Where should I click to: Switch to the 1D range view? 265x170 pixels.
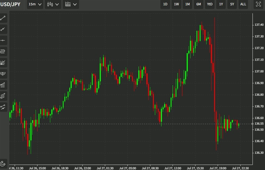click(165, 4)
